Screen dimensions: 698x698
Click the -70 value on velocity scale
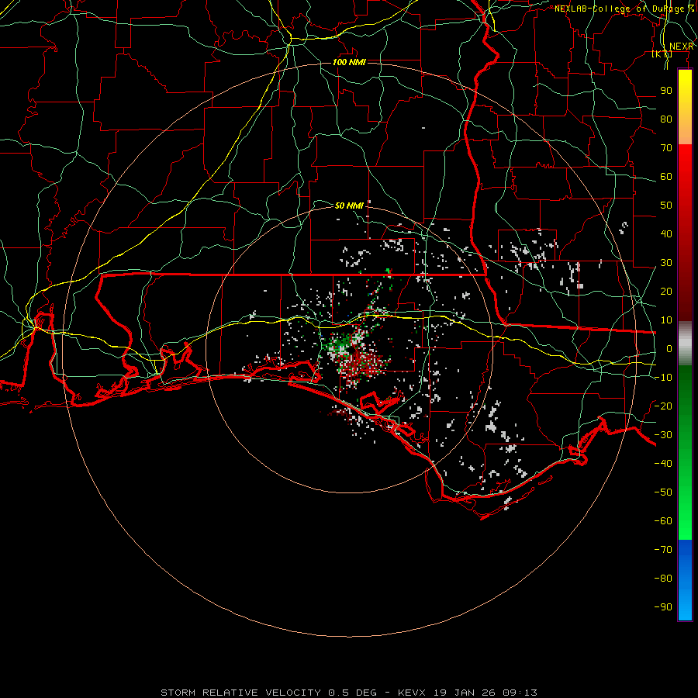tap(663, 550)
